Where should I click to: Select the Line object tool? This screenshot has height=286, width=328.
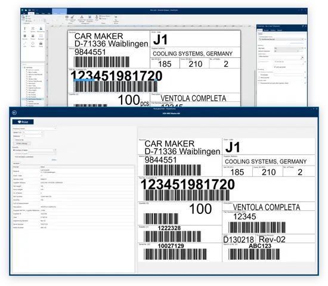24,44
